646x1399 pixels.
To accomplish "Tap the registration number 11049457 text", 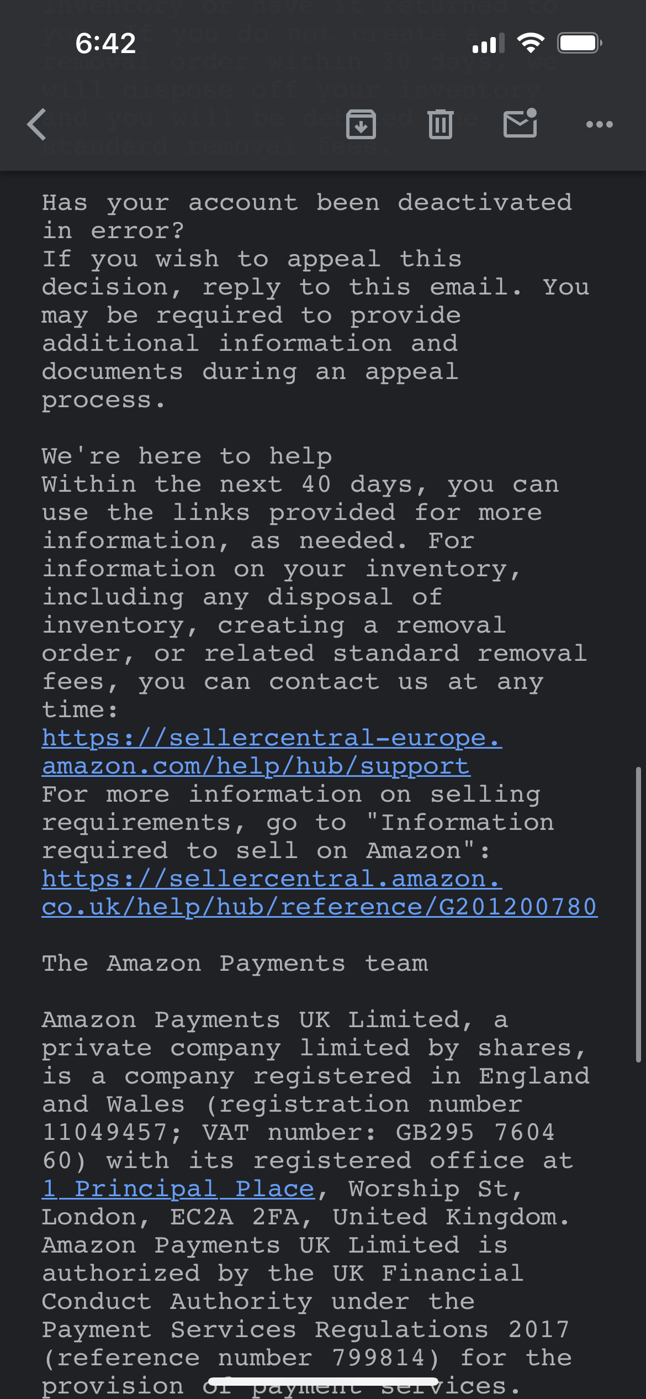I will click(104, 1133).
